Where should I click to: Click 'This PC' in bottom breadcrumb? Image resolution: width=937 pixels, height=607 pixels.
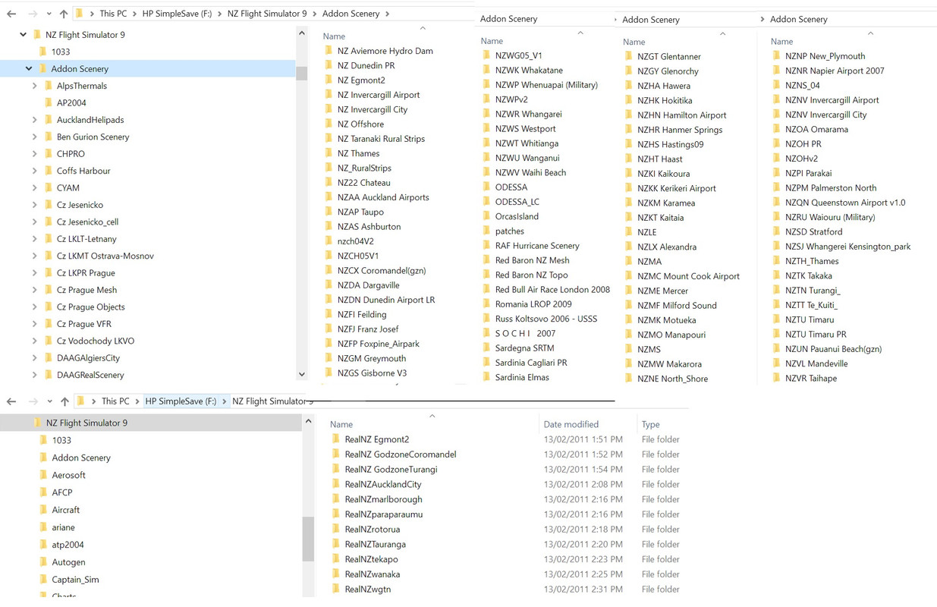pos(115,401)
